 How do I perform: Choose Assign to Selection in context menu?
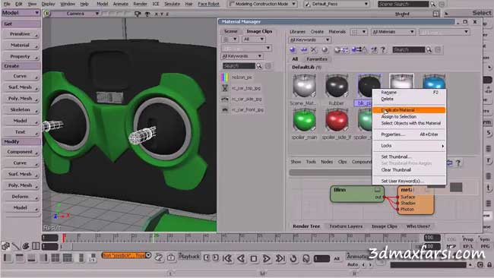(x=398, y=116)
